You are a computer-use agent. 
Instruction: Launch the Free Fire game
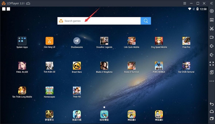(186, 41)
